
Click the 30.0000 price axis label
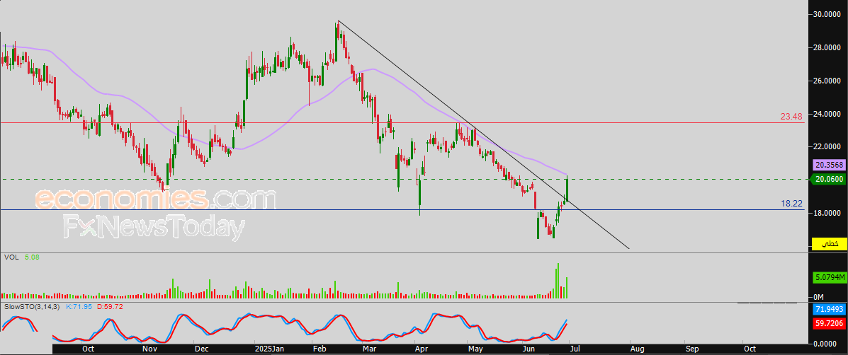click(x=826, y=15)
